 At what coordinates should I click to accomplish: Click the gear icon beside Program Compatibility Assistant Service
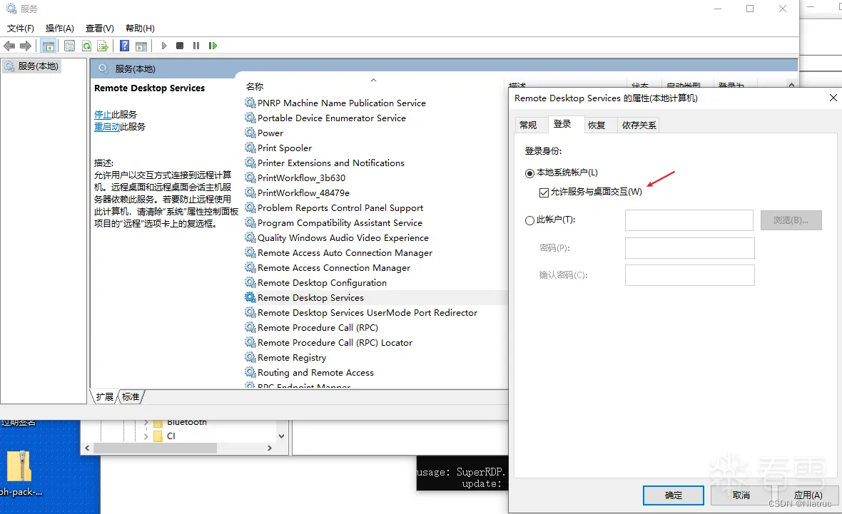point(250,222)
